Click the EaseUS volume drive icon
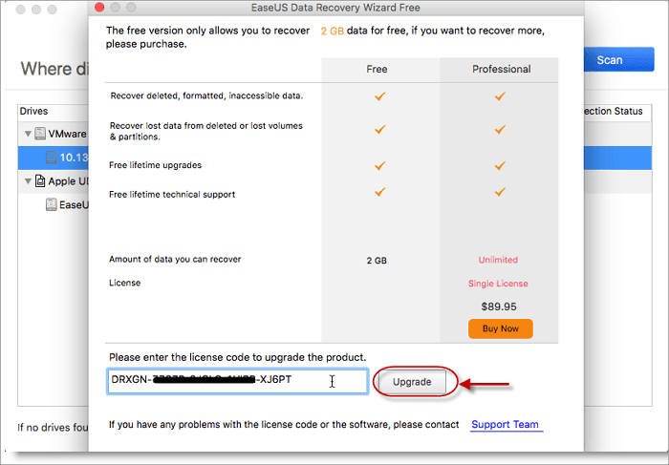669x465 pixels. point(53,204)
